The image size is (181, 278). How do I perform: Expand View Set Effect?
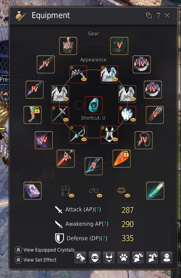(x=36, y=260)
